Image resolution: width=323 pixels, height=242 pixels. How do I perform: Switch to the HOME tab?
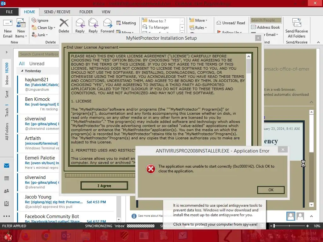tap(29, 12)
